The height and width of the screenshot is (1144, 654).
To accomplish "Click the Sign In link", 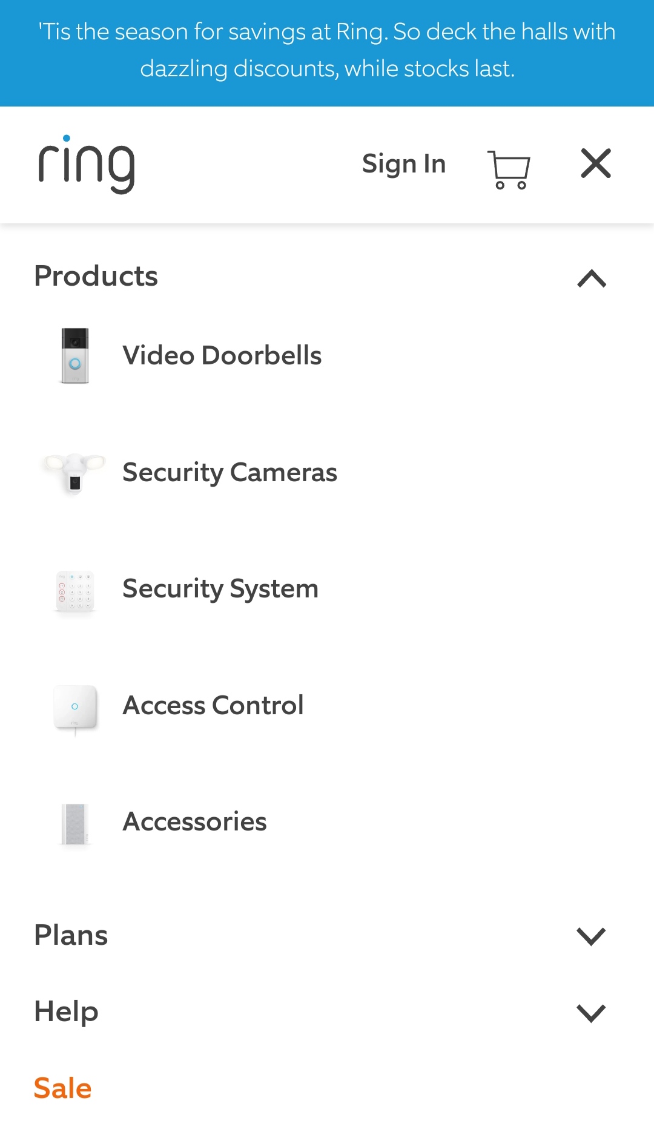I will (404, 164).
